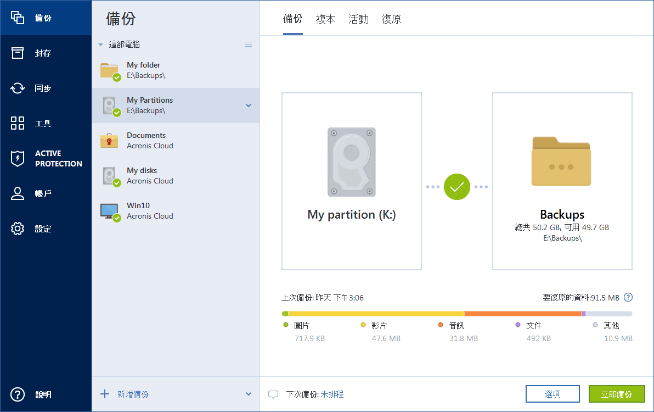Click the gray 其他 segment of data bar
Image resolution: width=654 pixels, height=412 pixels.
coord(609,314)
